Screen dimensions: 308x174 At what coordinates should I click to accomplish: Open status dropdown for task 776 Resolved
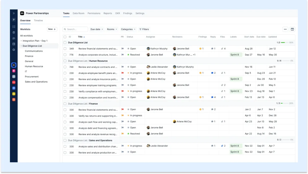(134, 55)
